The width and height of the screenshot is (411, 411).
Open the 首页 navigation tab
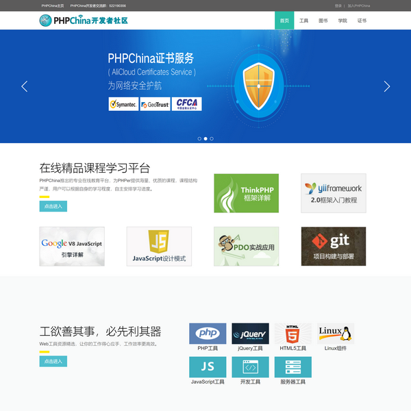point(284,21)
